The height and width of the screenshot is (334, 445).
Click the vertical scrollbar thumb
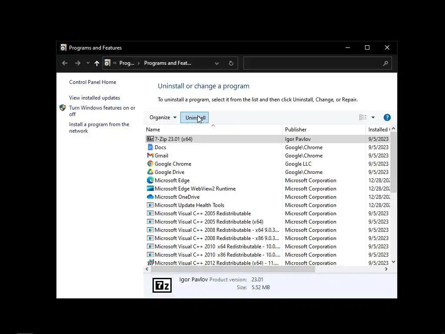(393, 163)
